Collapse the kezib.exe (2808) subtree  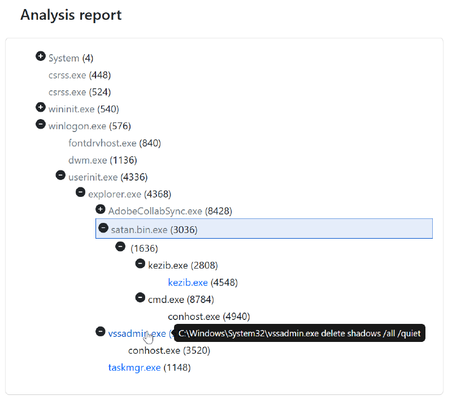point(140,264)
